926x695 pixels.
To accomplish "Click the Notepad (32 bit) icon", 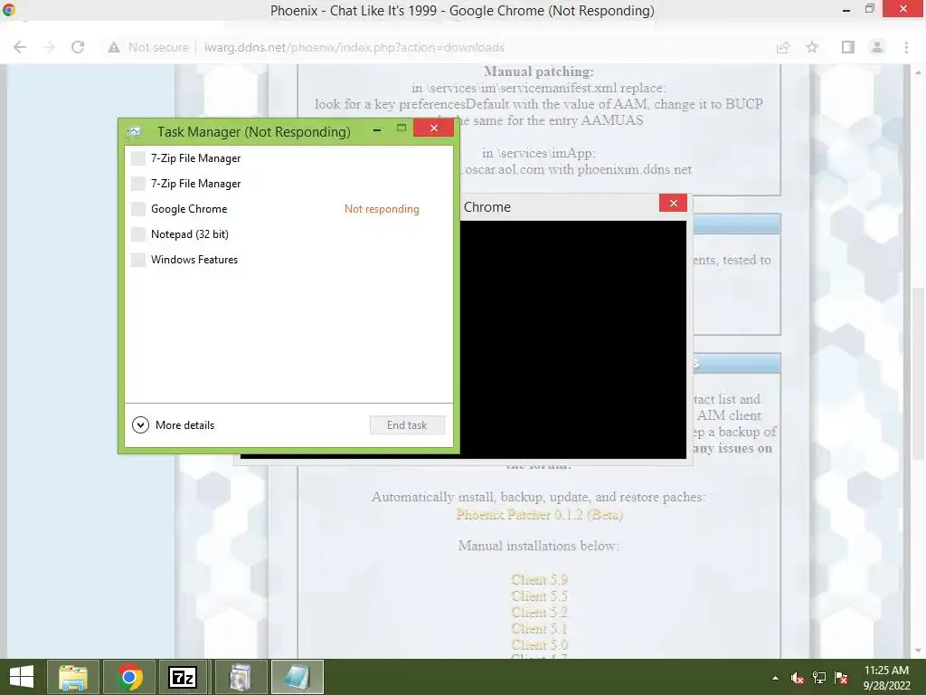I will click(138, 234).
